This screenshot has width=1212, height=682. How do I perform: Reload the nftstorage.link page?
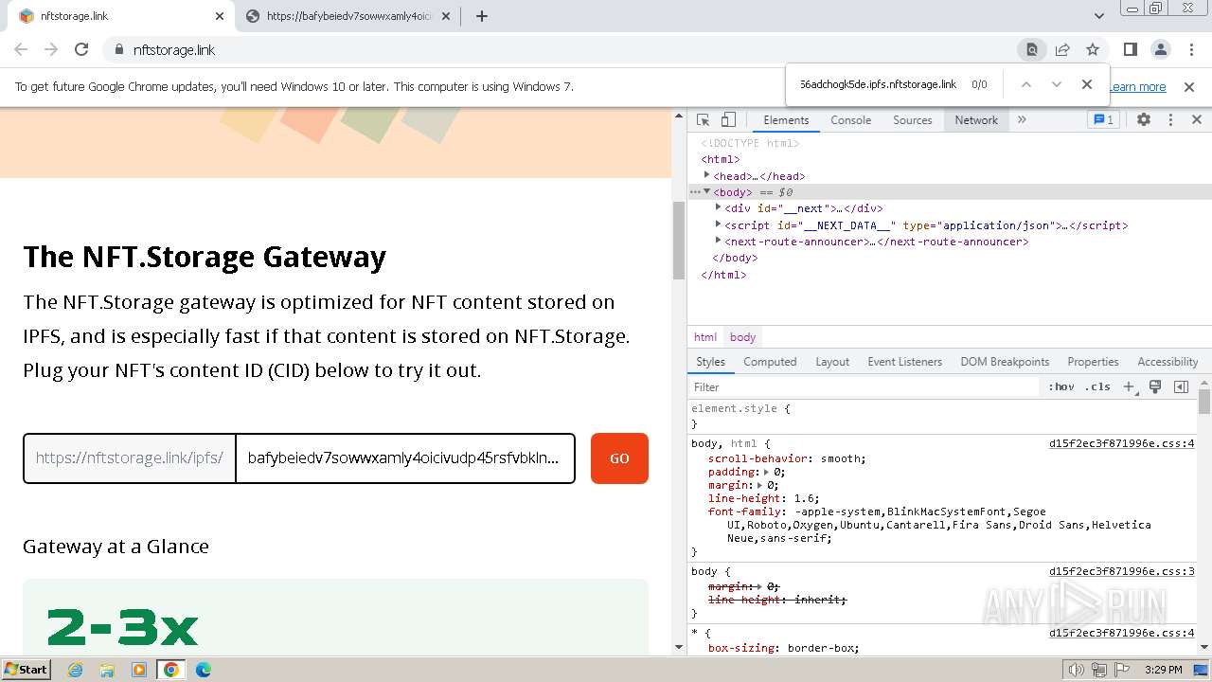click(81, 49)
